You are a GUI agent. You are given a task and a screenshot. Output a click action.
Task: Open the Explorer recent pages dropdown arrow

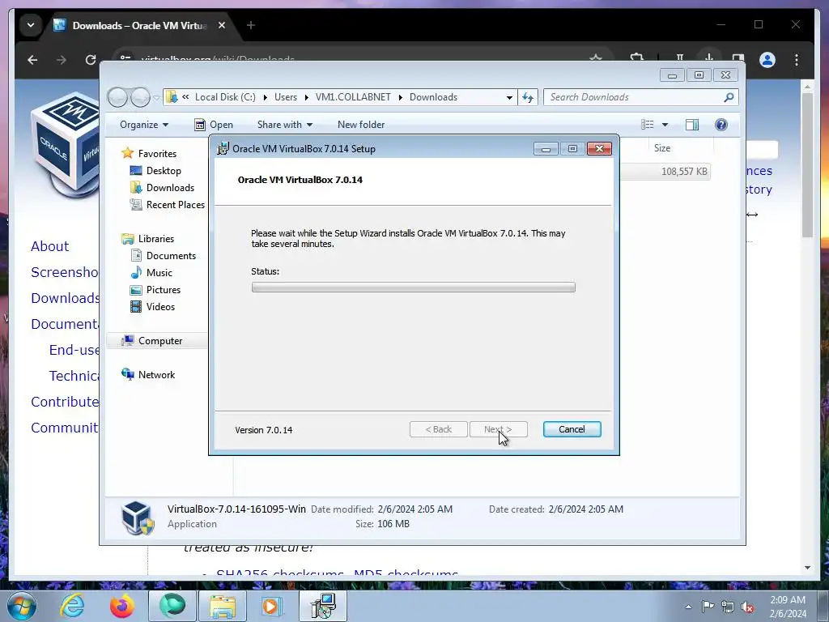pos(156,98)
